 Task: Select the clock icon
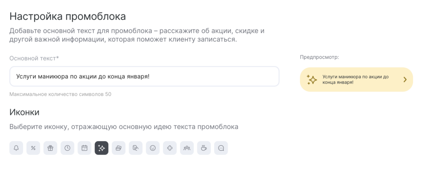pyautogui.click(x=67, y=148)
